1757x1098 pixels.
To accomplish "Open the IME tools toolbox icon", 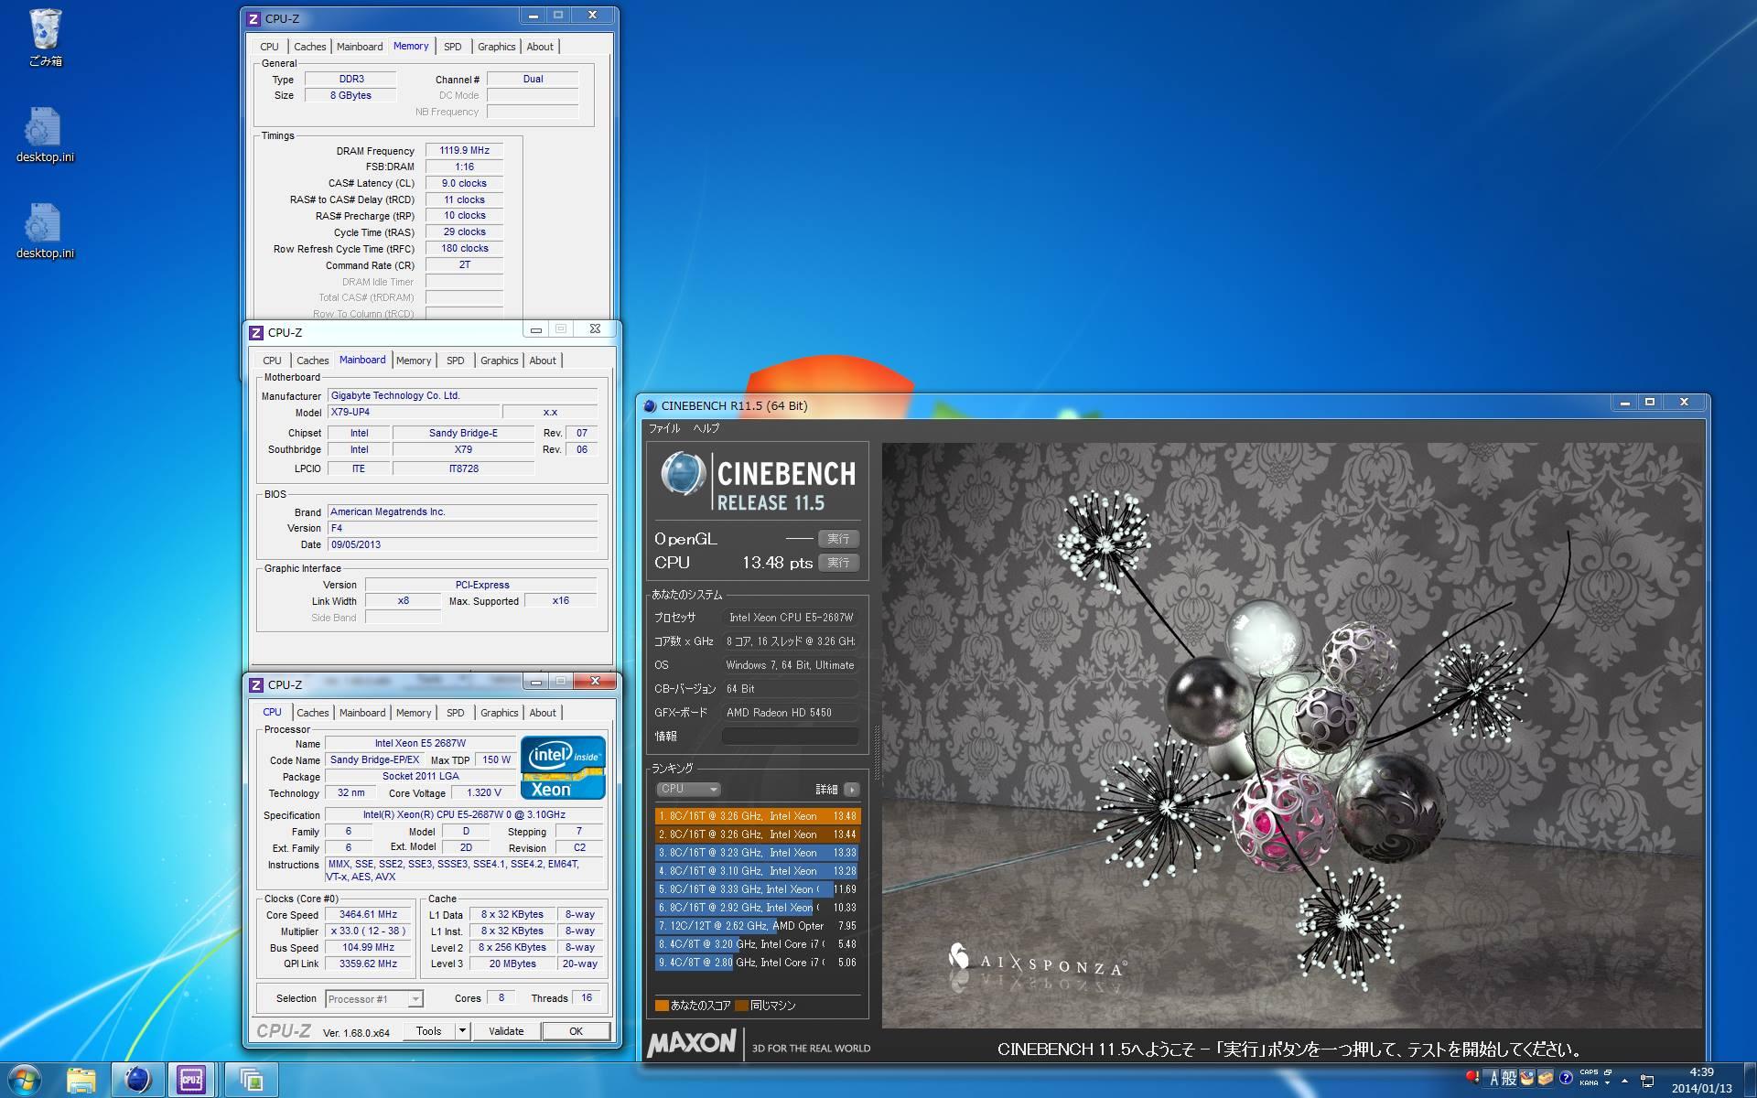I will (1546, 1078).
